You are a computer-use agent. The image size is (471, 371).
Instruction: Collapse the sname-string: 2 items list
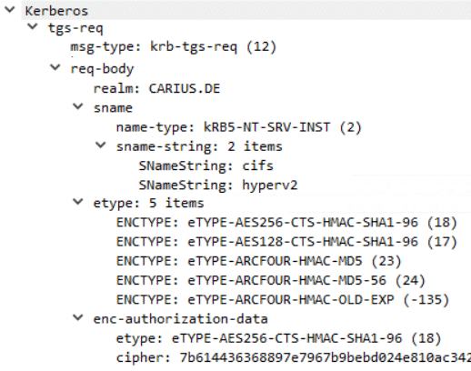tap(101, 145)
